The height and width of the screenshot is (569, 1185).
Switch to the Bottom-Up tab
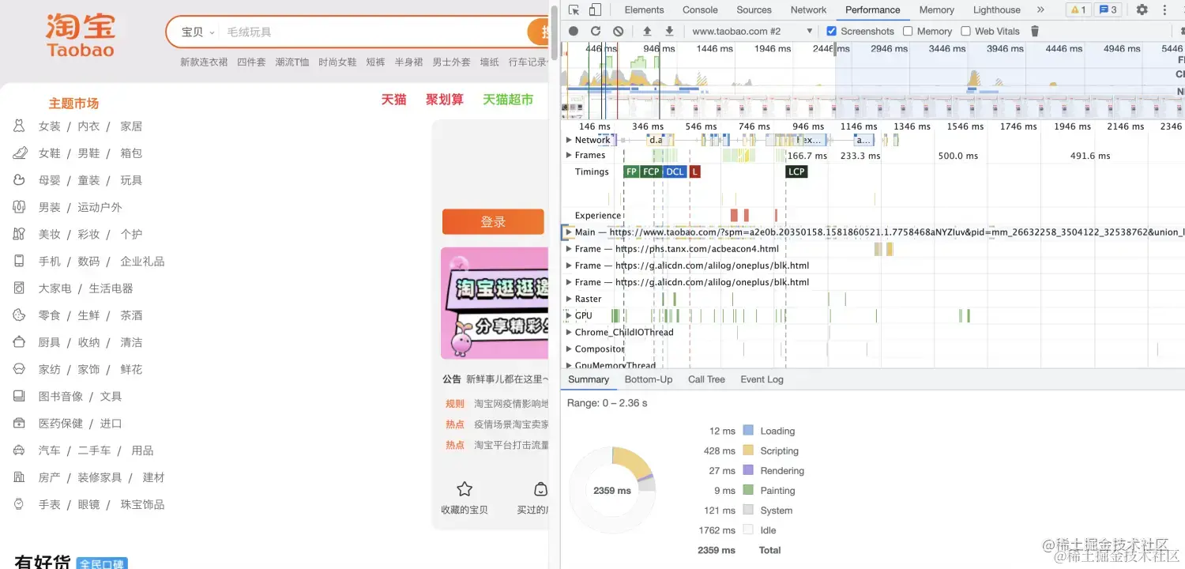(x=649, y=379)
